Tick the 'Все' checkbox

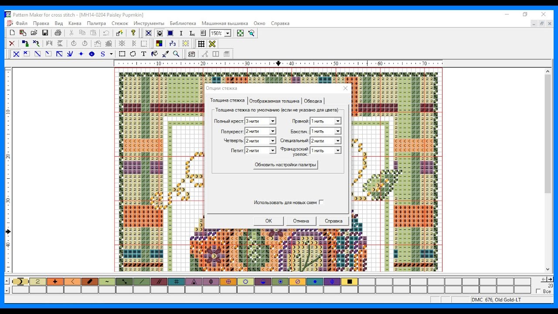(538, 291)
